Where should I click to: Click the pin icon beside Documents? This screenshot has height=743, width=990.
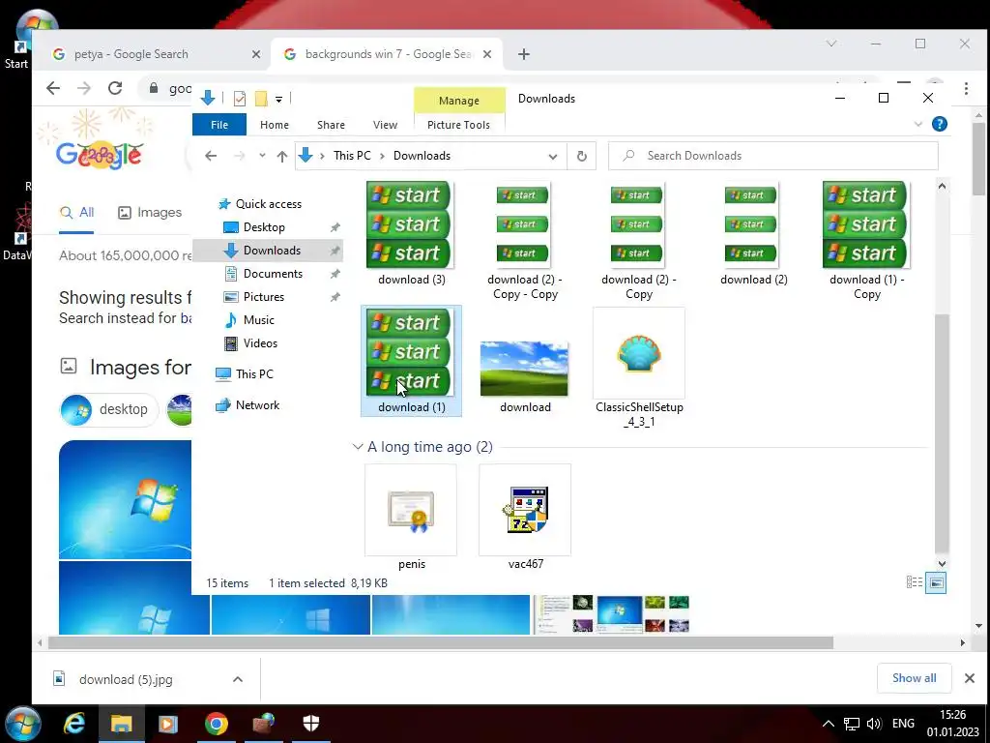point(335,274)
